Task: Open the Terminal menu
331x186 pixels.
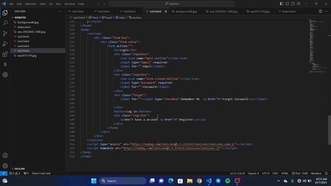Action: 70,4
